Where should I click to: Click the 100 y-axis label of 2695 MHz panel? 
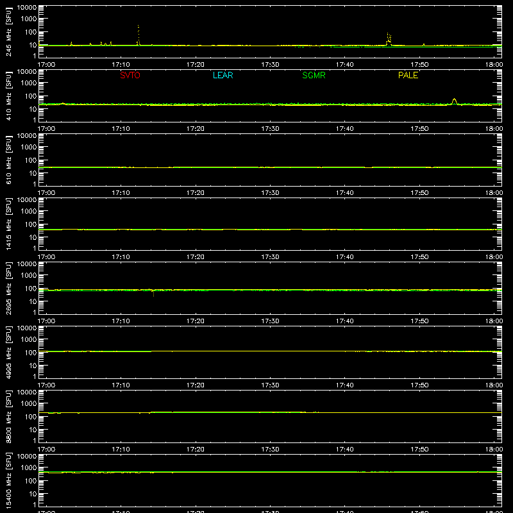pyautogui.click(x=31, y=289)
